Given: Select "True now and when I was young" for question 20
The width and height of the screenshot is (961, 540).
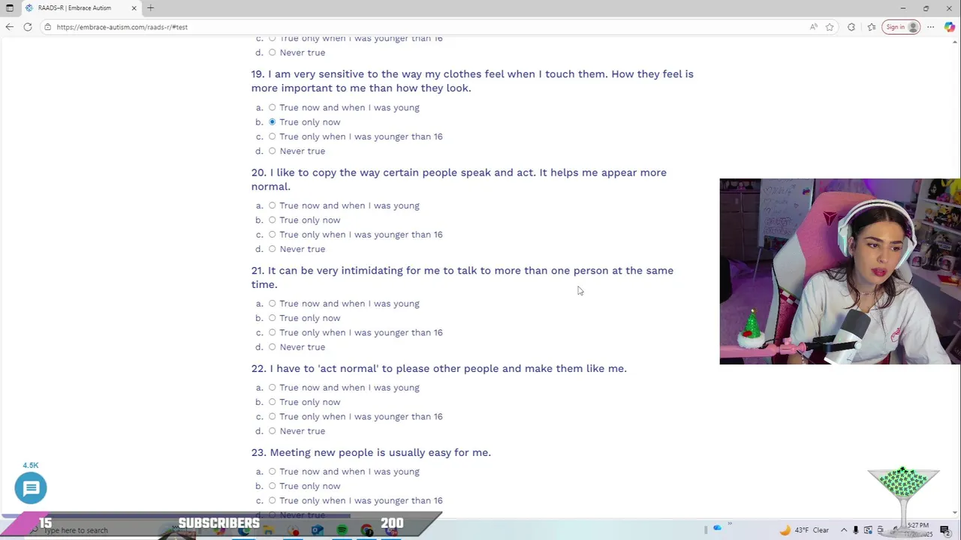Looking at the screenshot, I should [x=273, y=206].
